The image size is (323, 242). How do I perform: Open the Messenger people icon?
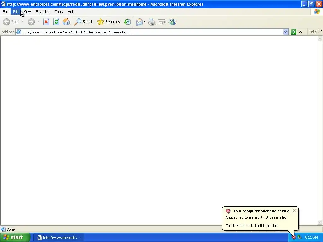click(x=172, y=22)
